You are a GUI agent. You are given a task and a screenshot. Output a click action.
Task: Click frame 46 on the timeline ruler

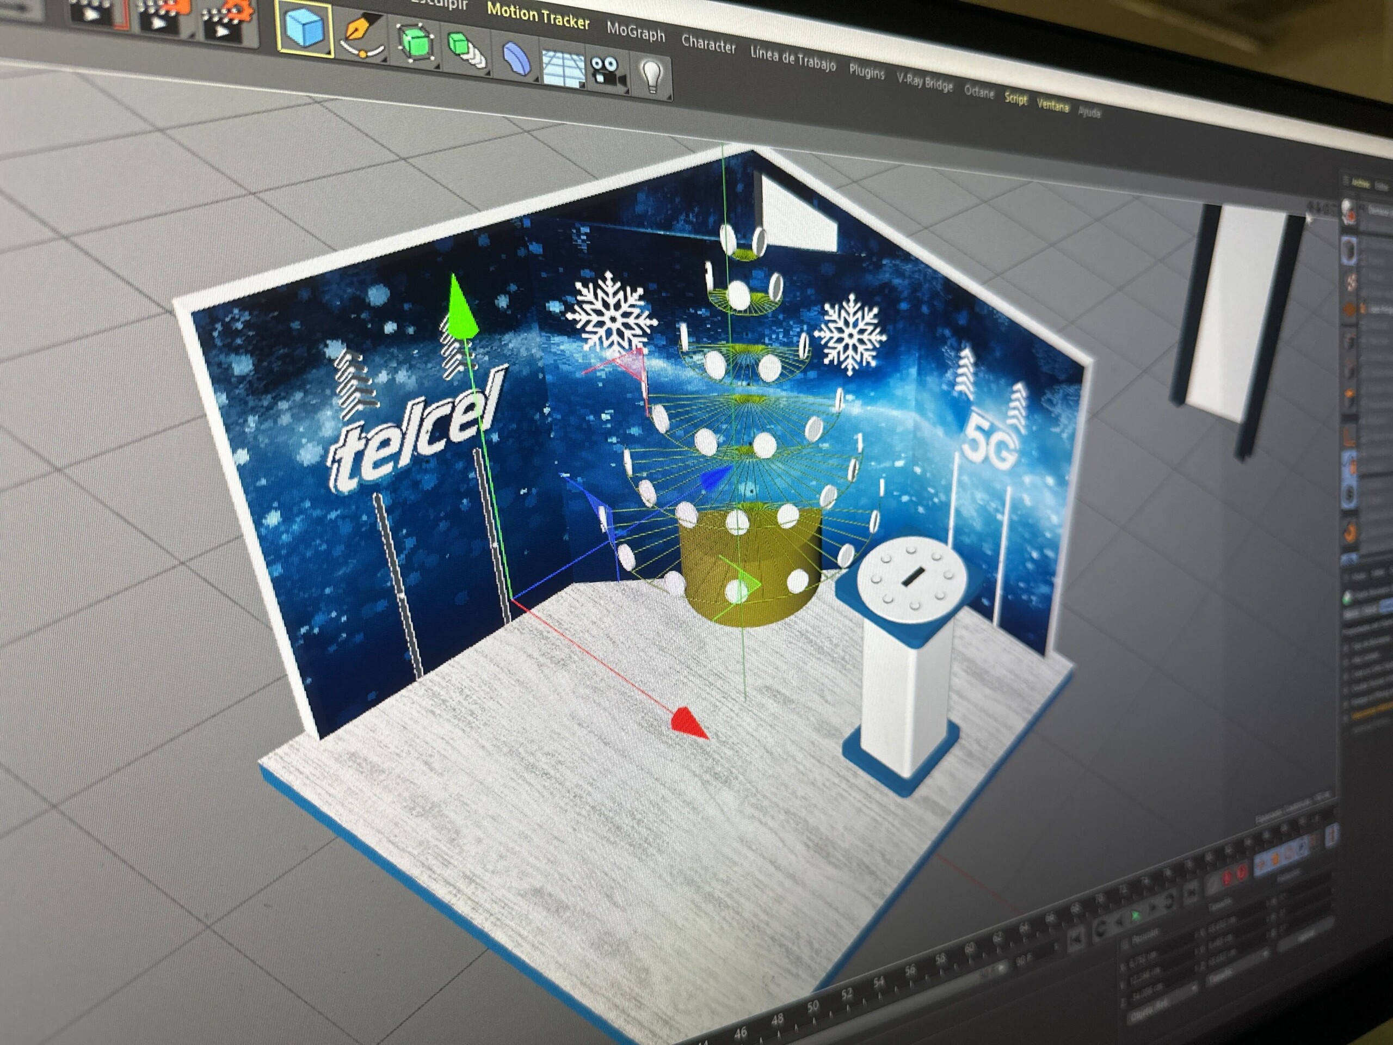pos(740,1032)
